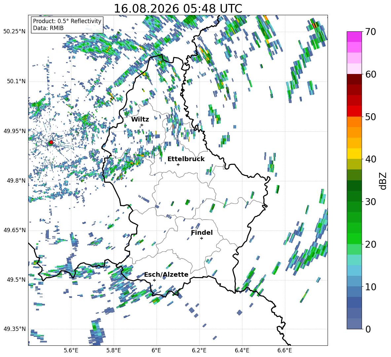Click the orange 50 dBZ colorbar band
391x357 pixels.
pyautogui.click(x=354, y=122)
